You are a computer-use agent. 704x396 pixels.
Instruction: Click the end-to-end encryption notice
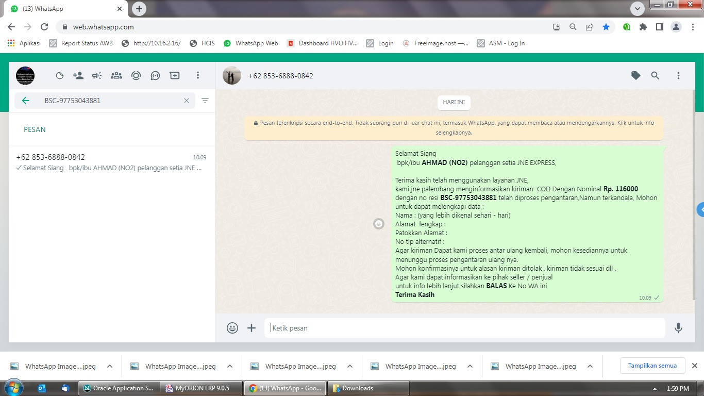click(454, 128)
